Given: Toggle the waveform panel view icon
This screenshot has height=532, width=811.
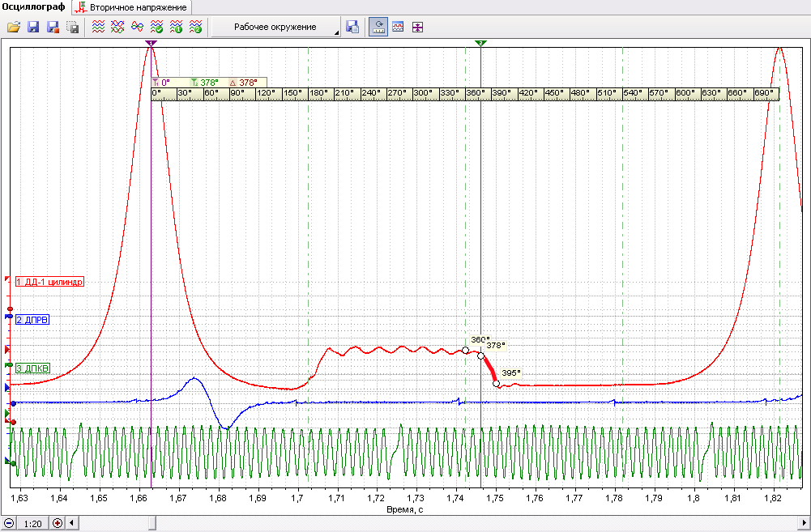Looking at the screenshot, I should point(398,27).
